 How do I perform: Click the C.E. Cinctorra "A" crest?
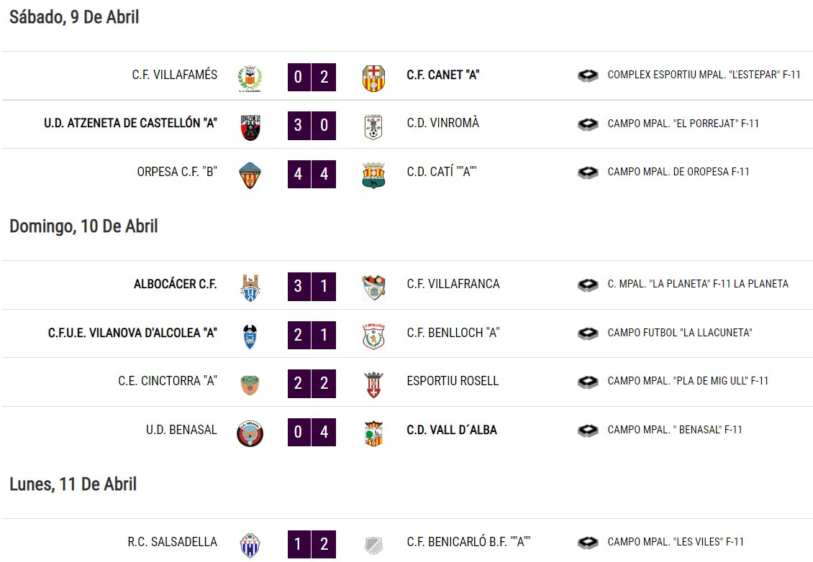tap(250, 385)
